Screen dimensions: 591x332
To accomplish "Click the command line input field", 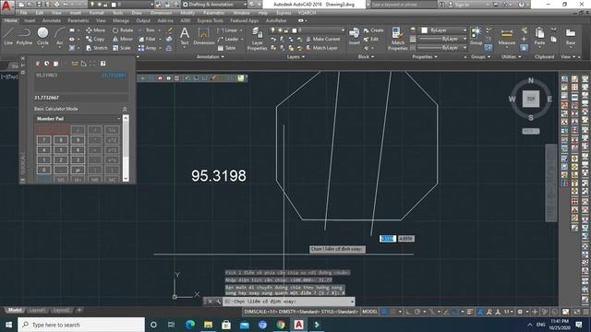I will point(288,302).
